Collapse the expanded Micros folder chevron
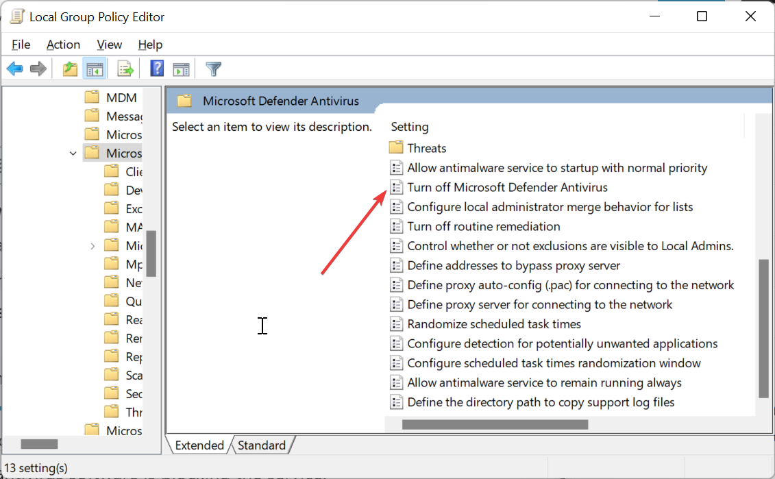The width and height of the screenshot is (775, 479). 73,153
